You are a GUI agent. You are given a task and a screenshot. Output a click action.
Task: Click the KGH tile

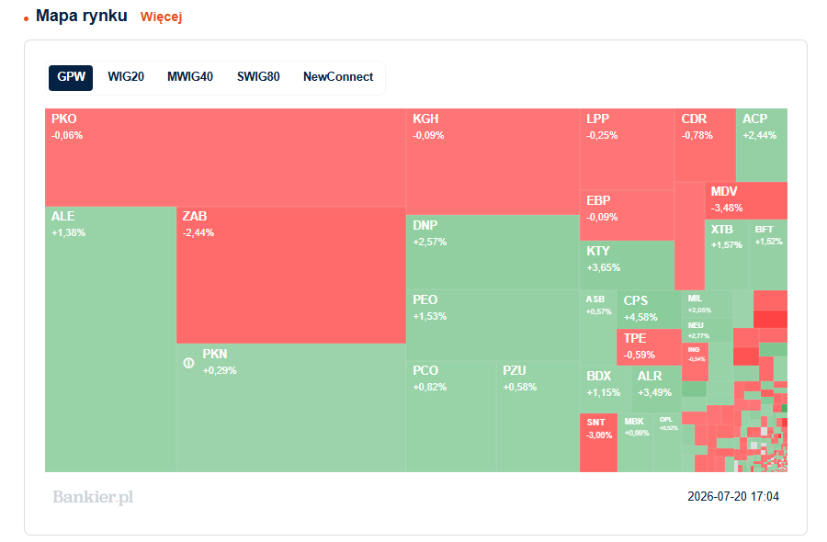(493, 162)
